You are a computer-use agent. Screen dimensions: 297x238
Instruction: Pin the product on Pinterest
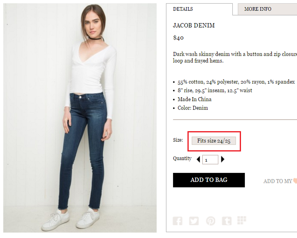coord(210,221)
